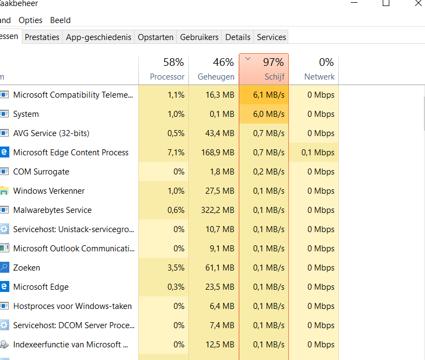Switch to the Gebruikers tab
Image resolution: width=425 pixels, height=360 pixels.
199,37
